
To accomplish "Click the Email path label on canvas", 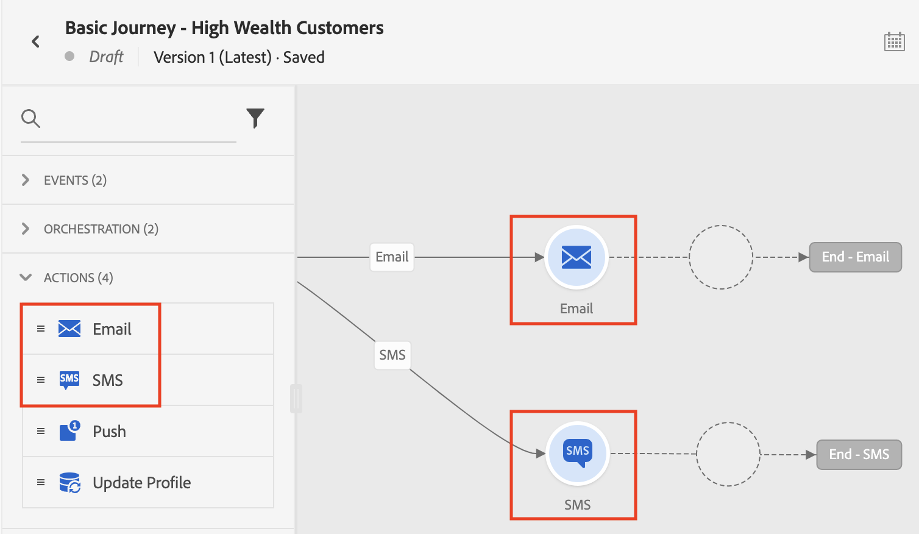I will (392, 257).
